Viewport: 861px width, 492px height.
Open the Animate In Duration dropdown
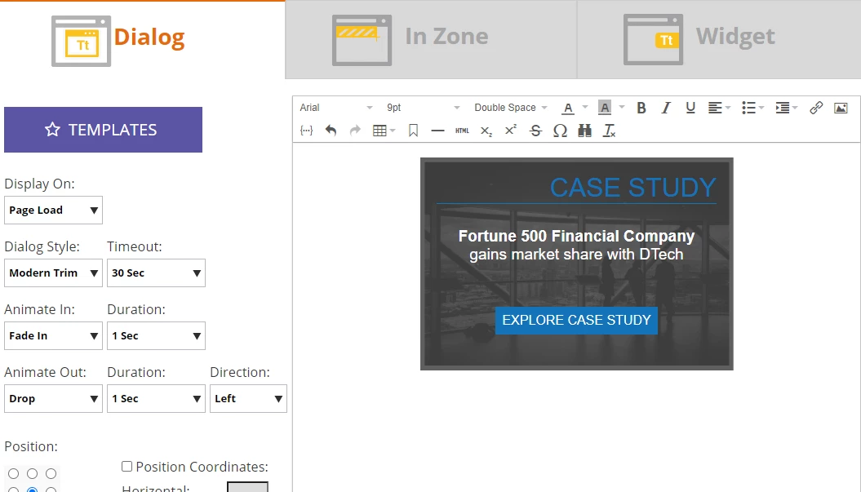click(156, 335)
